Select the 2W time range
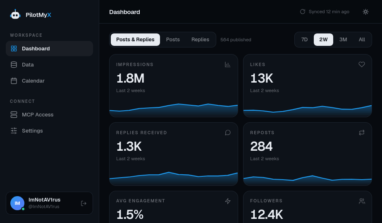This screenshot has height=223, width=382. [x=323, y=40]
